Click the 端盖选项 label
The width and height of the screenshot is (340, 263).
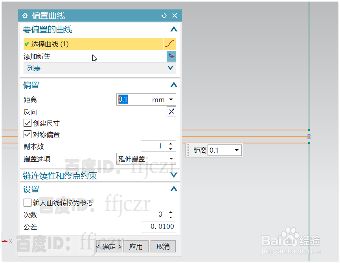click(37, 159)
